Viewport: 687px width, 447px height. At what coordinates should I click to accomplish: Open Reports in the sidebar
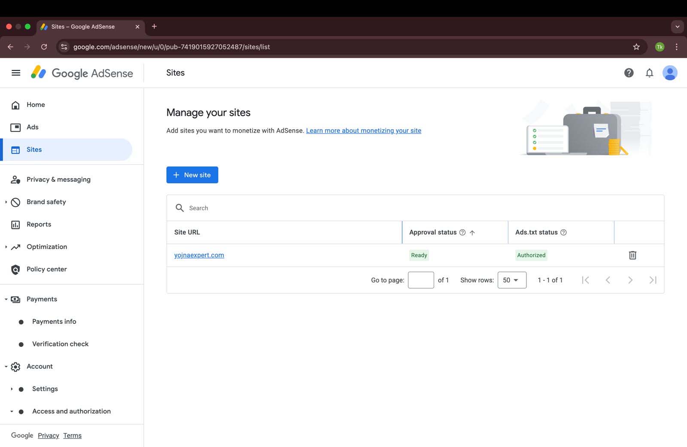39,225
